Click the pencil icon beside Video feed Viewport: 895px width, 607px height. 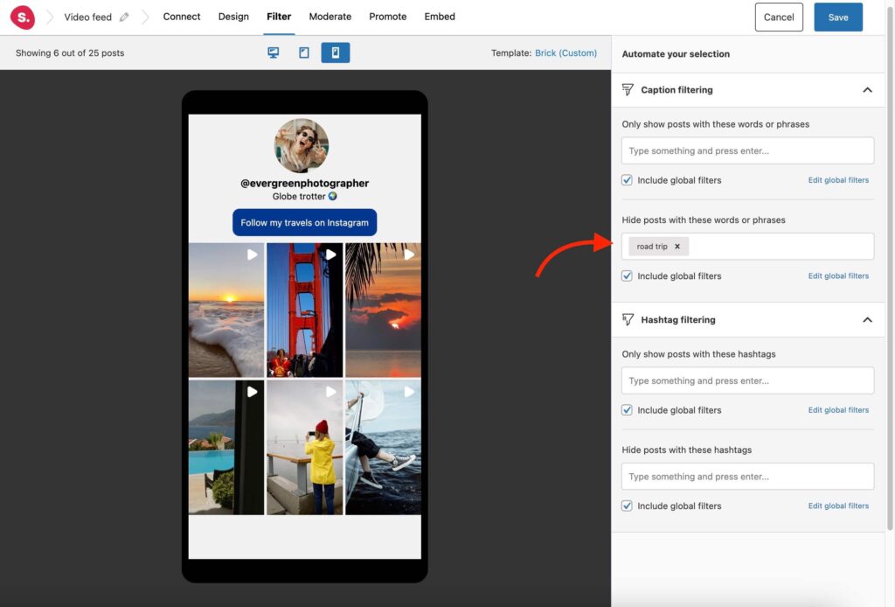click(x=122, y=16)
